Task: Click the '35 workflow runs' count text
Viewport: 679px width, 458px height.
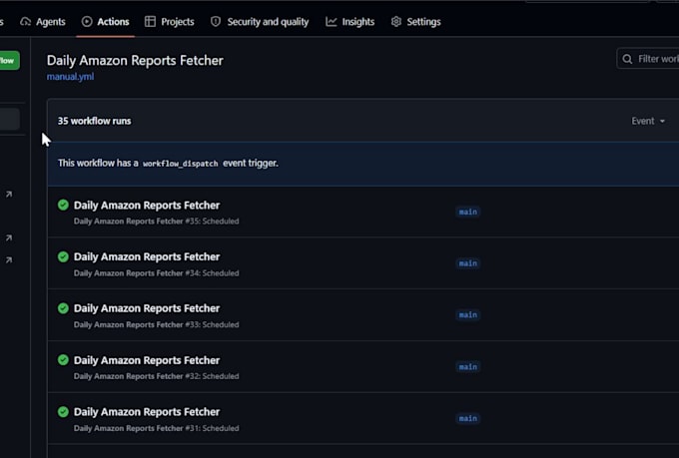Action: click(x=95, y=121)
